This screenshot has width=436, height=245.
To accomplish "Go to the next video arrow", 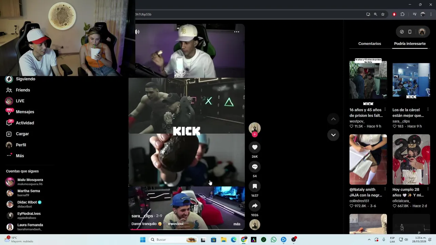I will coord(333,135).
